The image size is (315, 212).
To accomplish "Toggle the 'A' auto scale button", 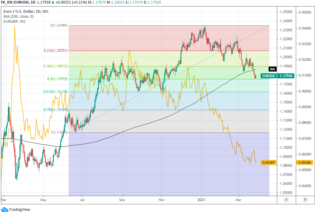I will pyautogui.click(x=286, y=200).
